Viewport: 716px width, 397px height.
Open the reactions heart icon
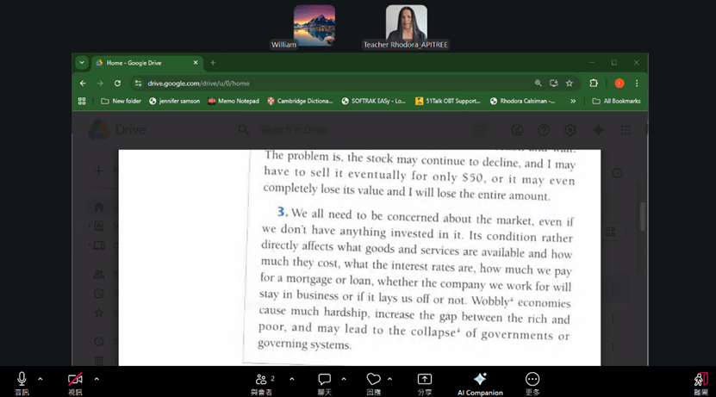click(373, 382)
